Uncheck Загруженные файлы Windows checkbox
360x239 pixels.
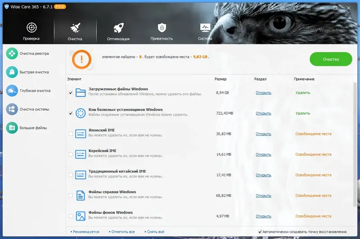[71, 93]
